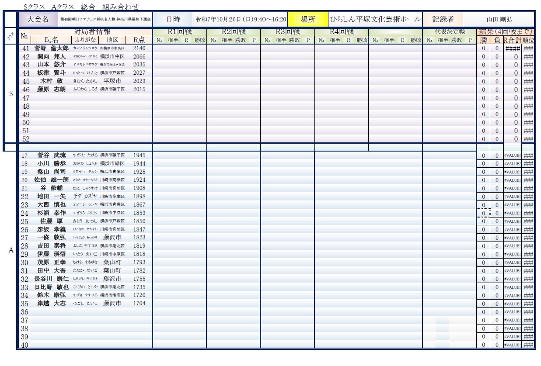The width and height of the screenshot is (541, 366).
Task: Select player name 菅野 倫太郎
Action: 52,48
